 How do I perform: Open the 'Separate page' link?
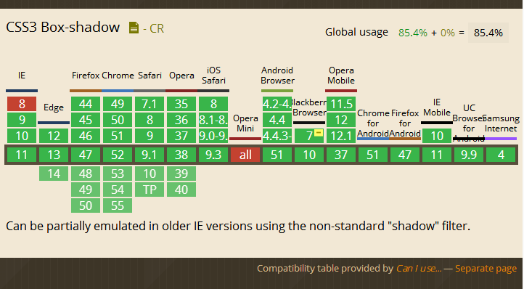486,268
